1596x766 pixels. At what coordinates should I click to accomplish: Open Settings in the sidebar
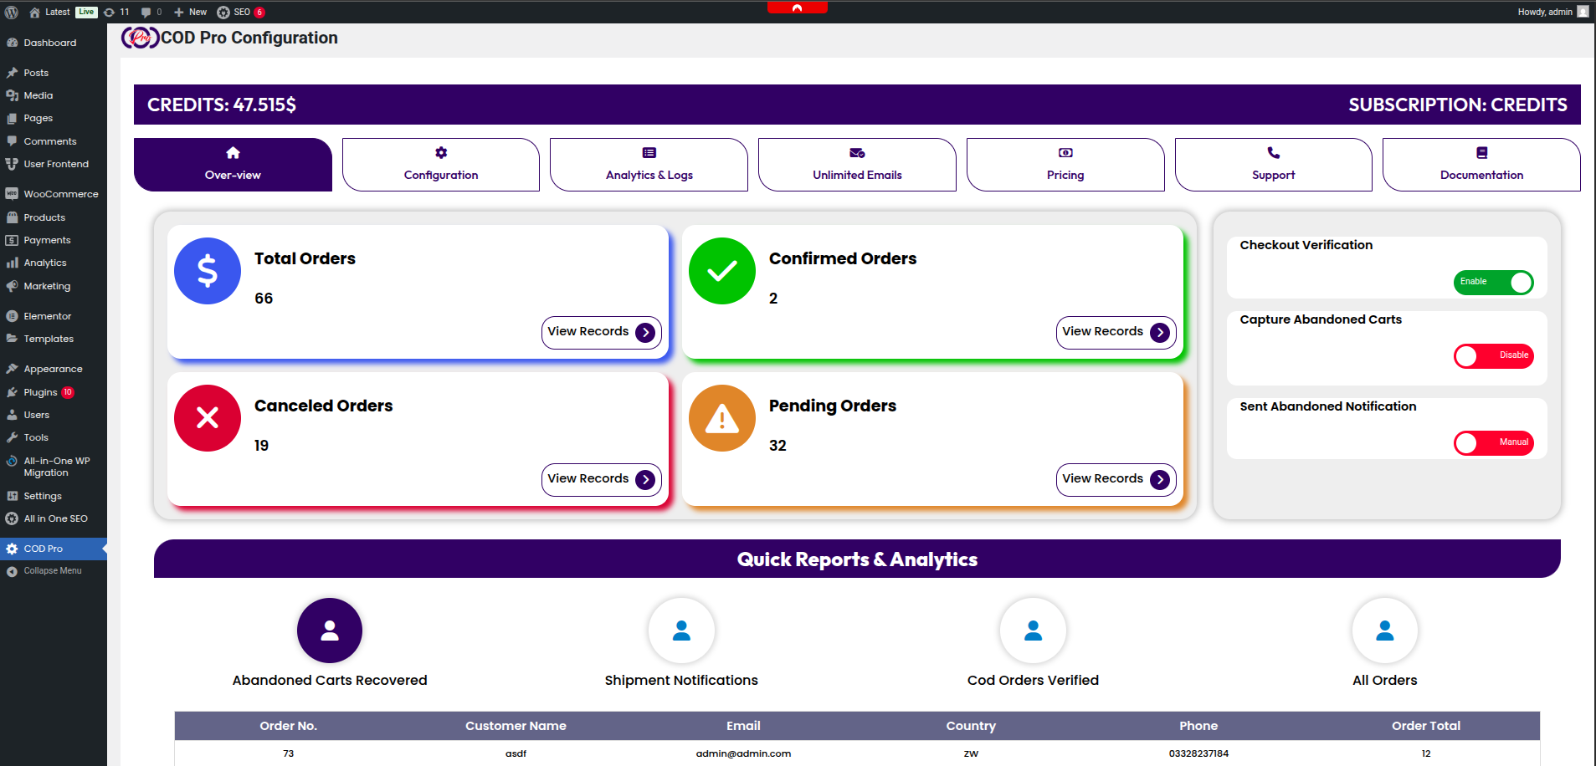pyautogui.click(x=54, y=496)
